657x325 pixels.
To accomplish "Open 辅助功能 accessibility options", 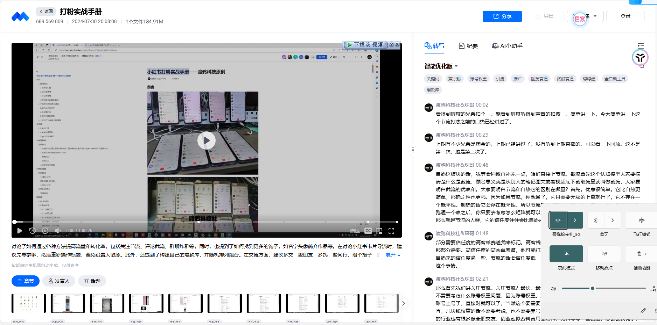I will click(x=641, y=254).
